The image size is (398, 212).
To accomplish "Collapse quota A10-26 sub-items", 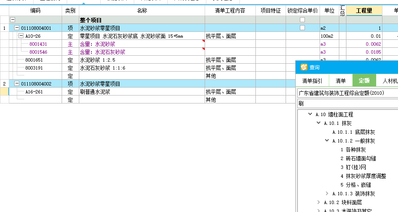I will point(21,36).
